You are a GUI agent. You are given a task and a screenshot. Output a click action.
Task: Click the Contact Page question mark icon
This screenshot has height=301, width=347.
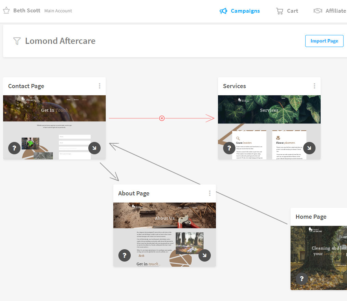(14, 148)
